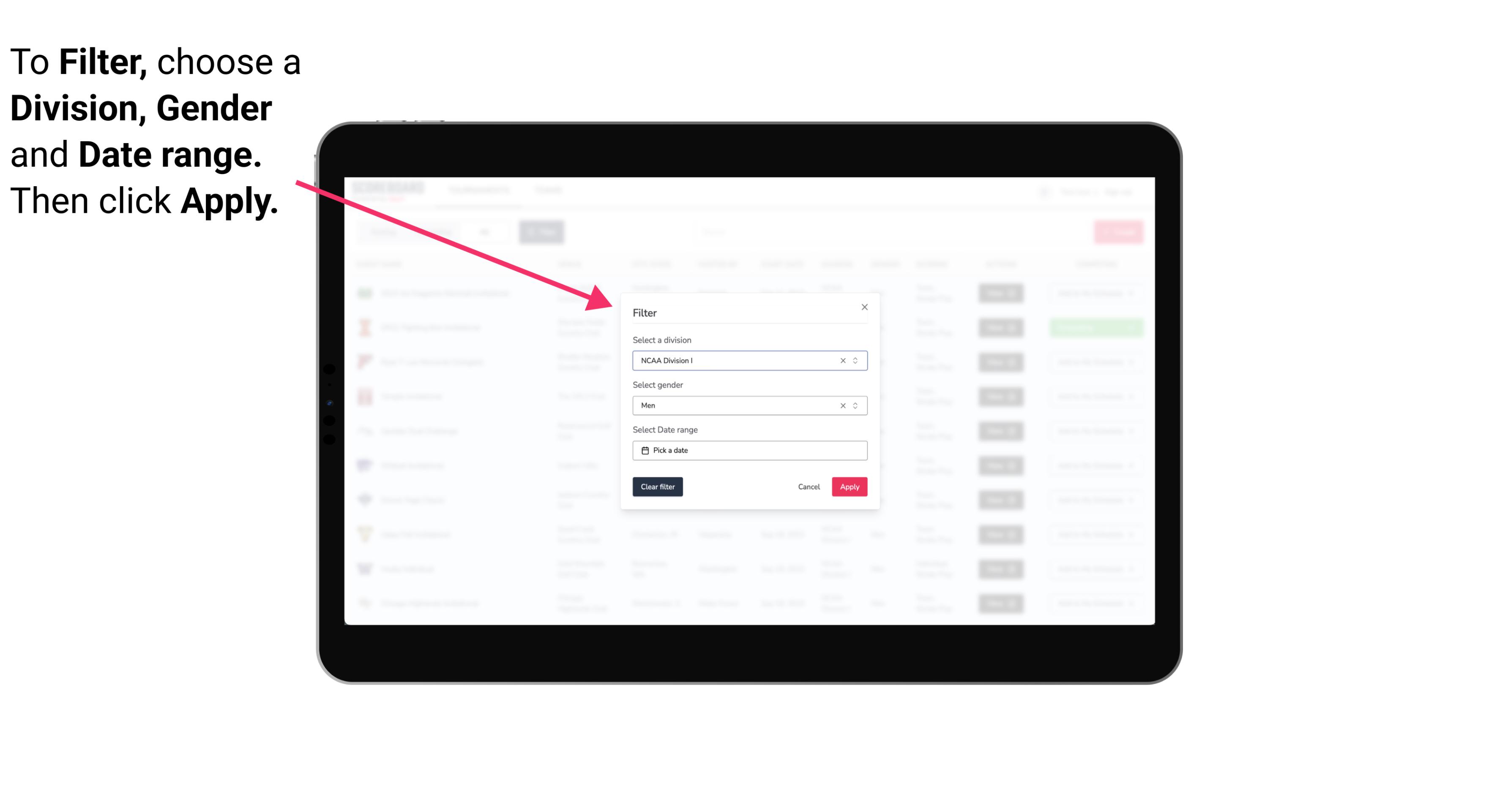The height and width of the screenshot is (805, 1497).
Task: Select NCAA Division I in division field
Action: [749, 360]
